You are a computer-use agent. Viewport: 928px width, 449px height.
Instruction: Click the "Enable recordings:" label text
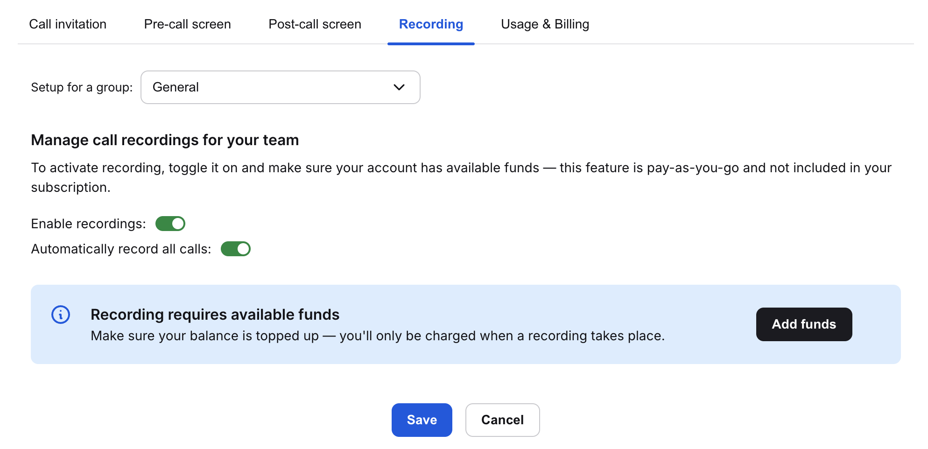click(x=88, y=224)
